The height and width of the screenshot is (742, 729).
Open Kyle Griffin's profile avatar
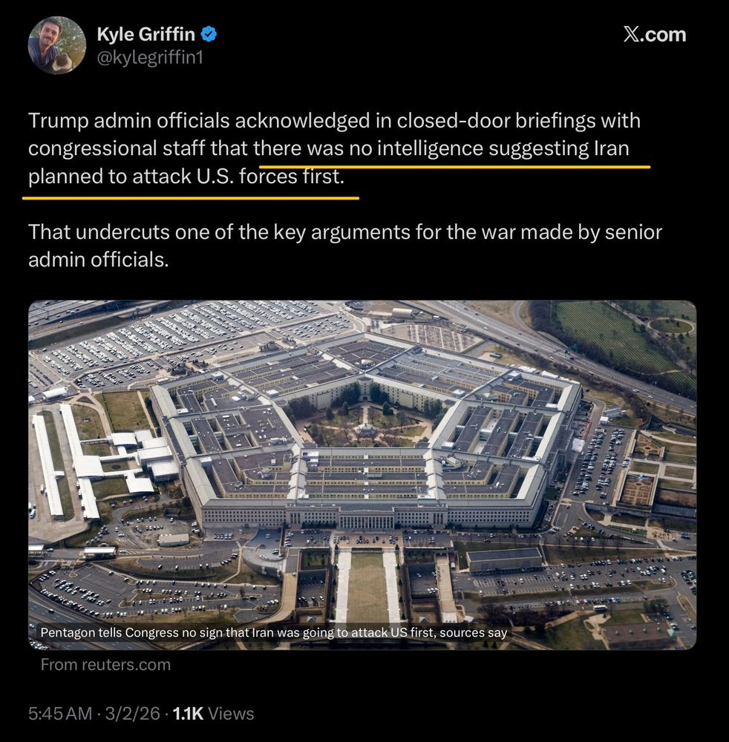click(x=57, y=45)
